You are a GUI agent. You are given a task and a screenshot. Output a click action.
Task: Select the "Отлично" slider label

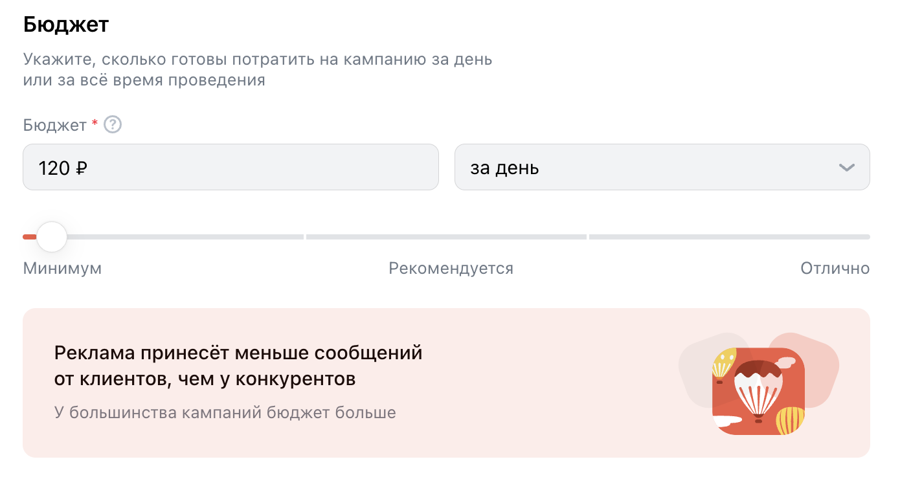pyautogui.click(x=835, y=269)
